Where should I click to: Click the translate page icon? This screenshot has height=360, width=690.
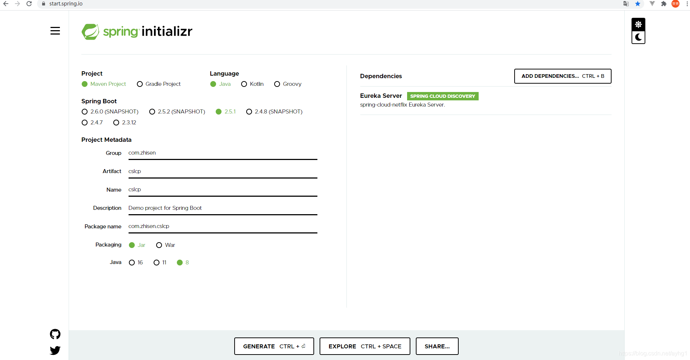coord(626,4)
